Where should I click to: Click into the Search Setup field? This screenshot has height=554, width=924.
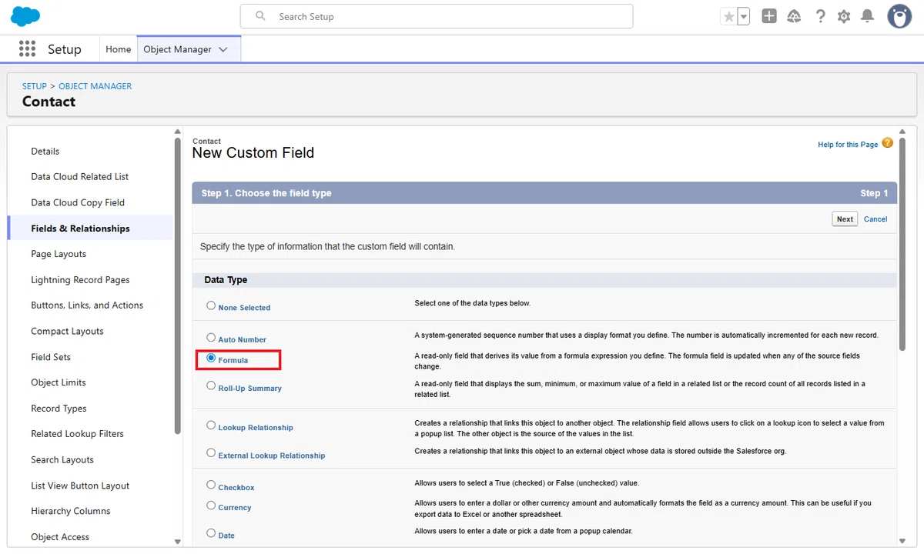click(437, 16)
